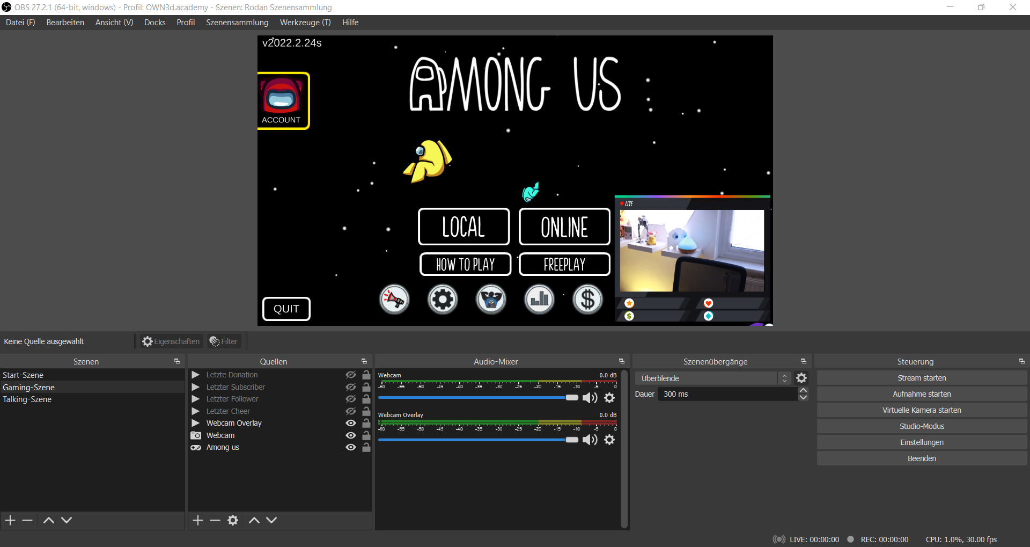The width and height of the screenshot is (1030, 547).
Task: Increase Dauer value with up arrow
Action: coord(803,390)
